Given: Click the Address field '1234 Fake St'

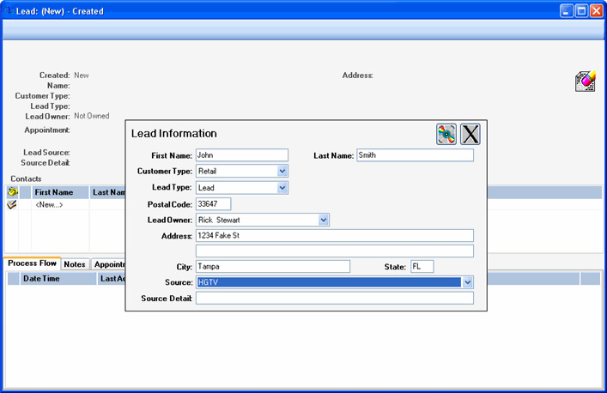Looking at the screenshot, I should click(x=335, y=236).
